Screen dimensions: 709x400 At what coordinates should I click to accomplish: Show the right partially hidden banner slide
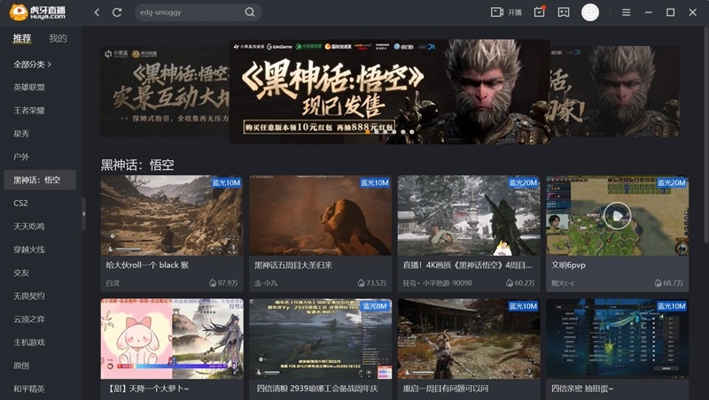[615, 92]
